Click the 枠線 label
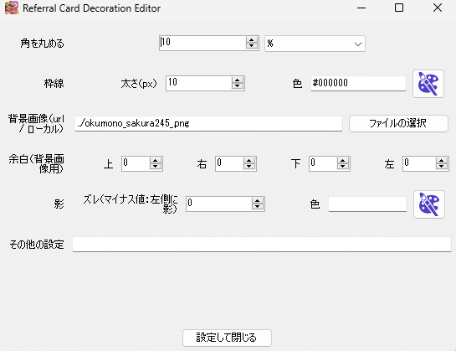The width and height of the screenshot is (456, 351). pyautogui.click(x=54, y=84)
